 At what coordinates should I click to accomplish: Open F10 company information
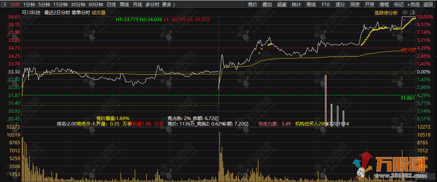pyautogui.click(x=325, y=5)
